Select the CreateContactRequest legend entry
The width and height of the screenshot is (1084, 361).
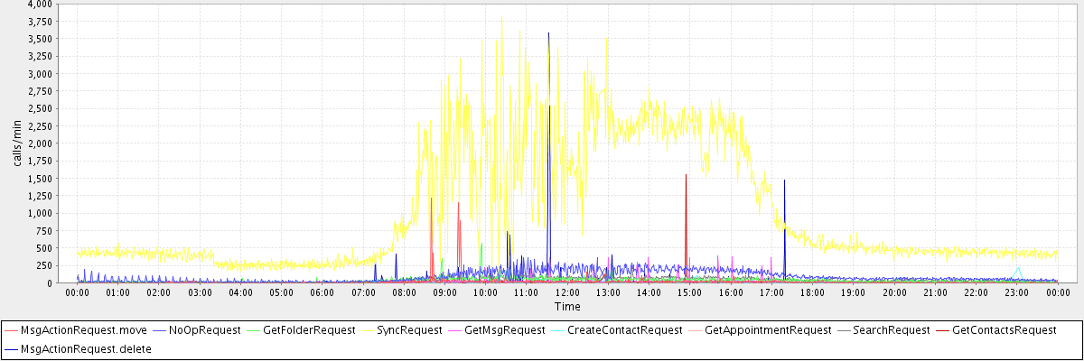click(x=631, y=330)
